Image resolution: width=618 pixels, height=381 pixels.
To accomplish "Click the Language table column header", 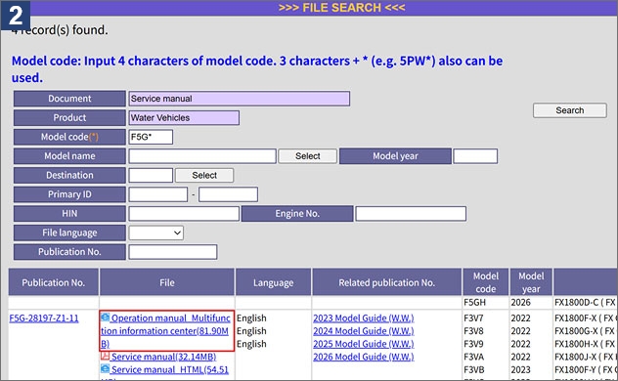I will pyautogui.click(x=273, y=282).
